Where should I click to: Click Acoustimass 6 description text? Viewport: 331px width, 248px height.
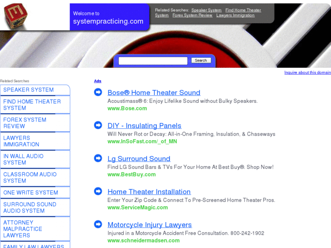point(183,101)
